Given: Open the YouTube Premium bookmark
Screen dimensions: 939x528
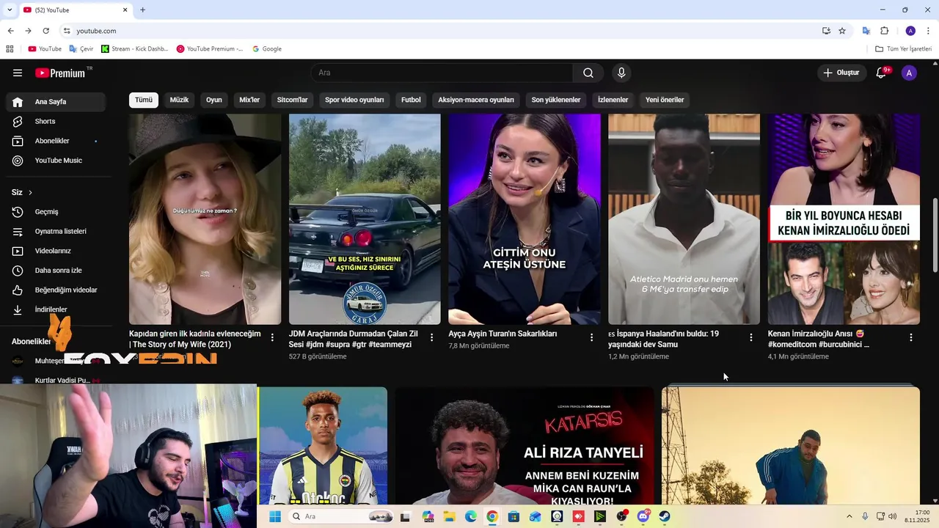Looking at the screenshot, I should tap(210, 49).
